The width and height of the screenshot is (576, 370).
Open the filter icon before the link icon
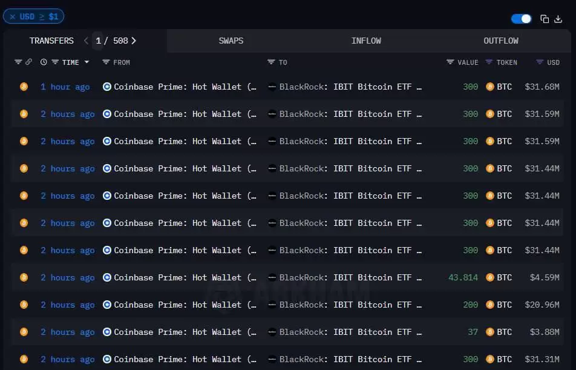coord(18,62)
